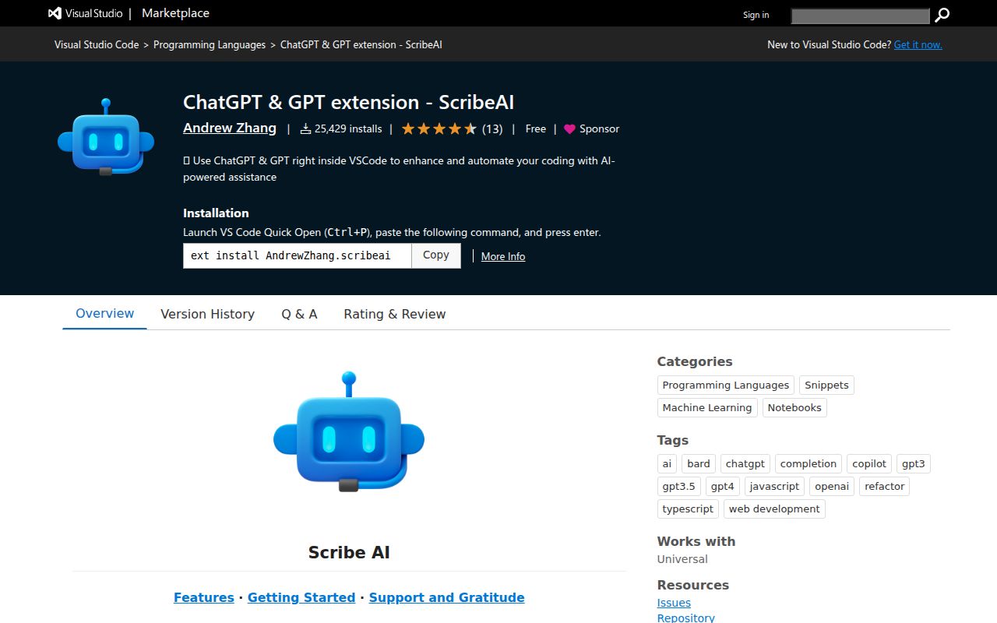The width and height of the screenshot is (997, 623).
Task: Click the five-star rating icons
Action: [439, 129]
